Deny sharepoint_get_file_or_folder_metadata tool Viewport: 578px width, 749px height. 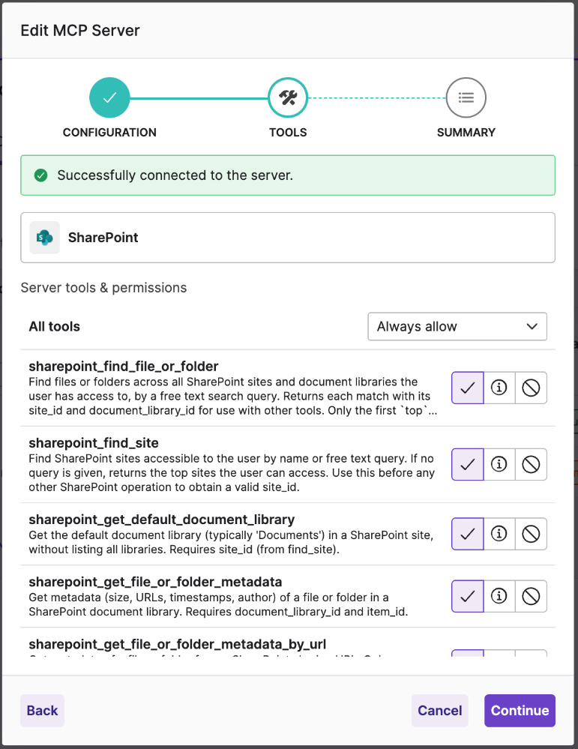pos(531,595)
